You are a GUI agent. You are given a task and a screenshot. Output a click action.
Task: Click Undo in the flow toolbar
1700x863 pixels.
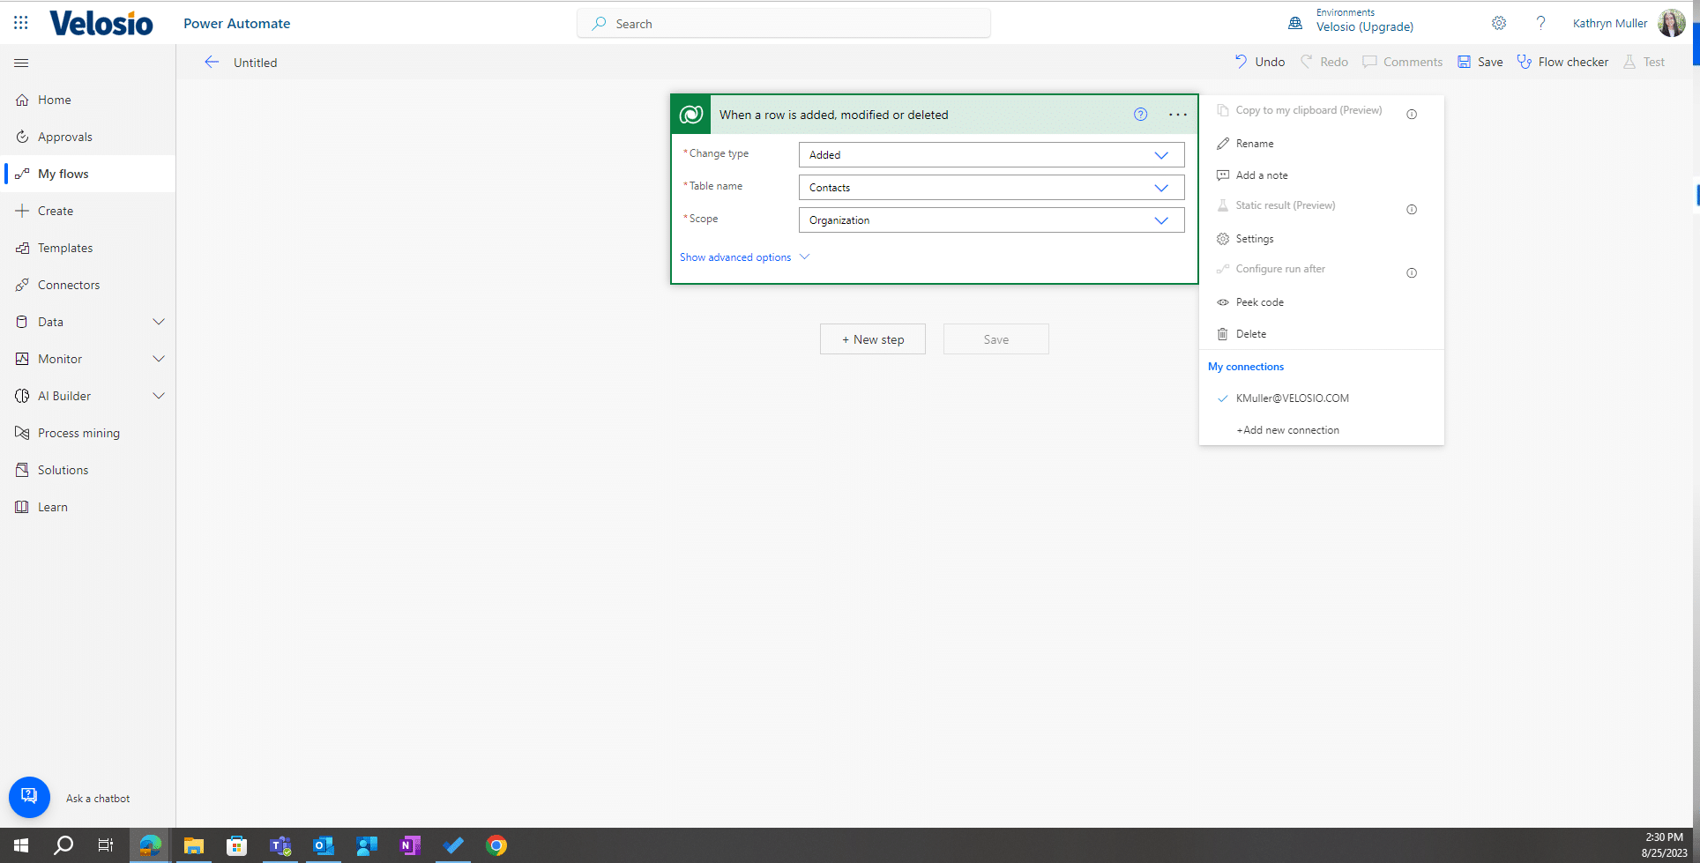pos(1259,62)
